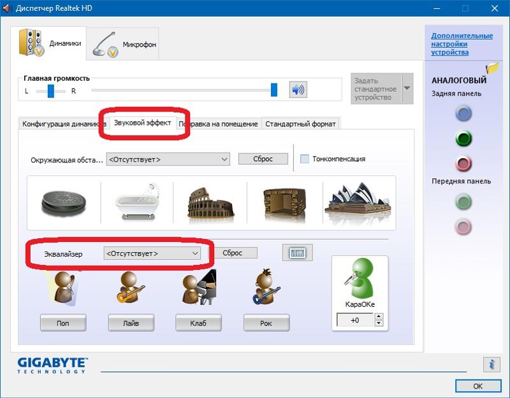Click the Club pianist figure icon
The height and width of the screenshot is (398, 510).
pyautogui.click(x=199, y=287)
